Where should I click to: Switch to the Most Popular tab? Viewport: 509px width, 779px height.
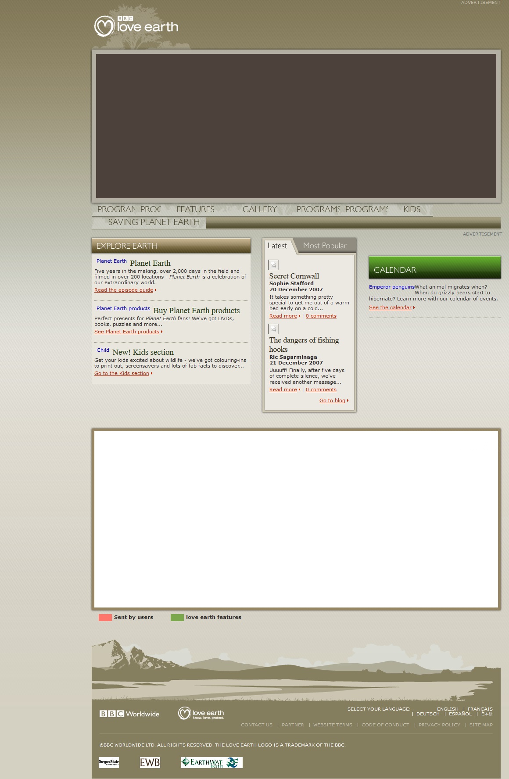pos(325,246)
